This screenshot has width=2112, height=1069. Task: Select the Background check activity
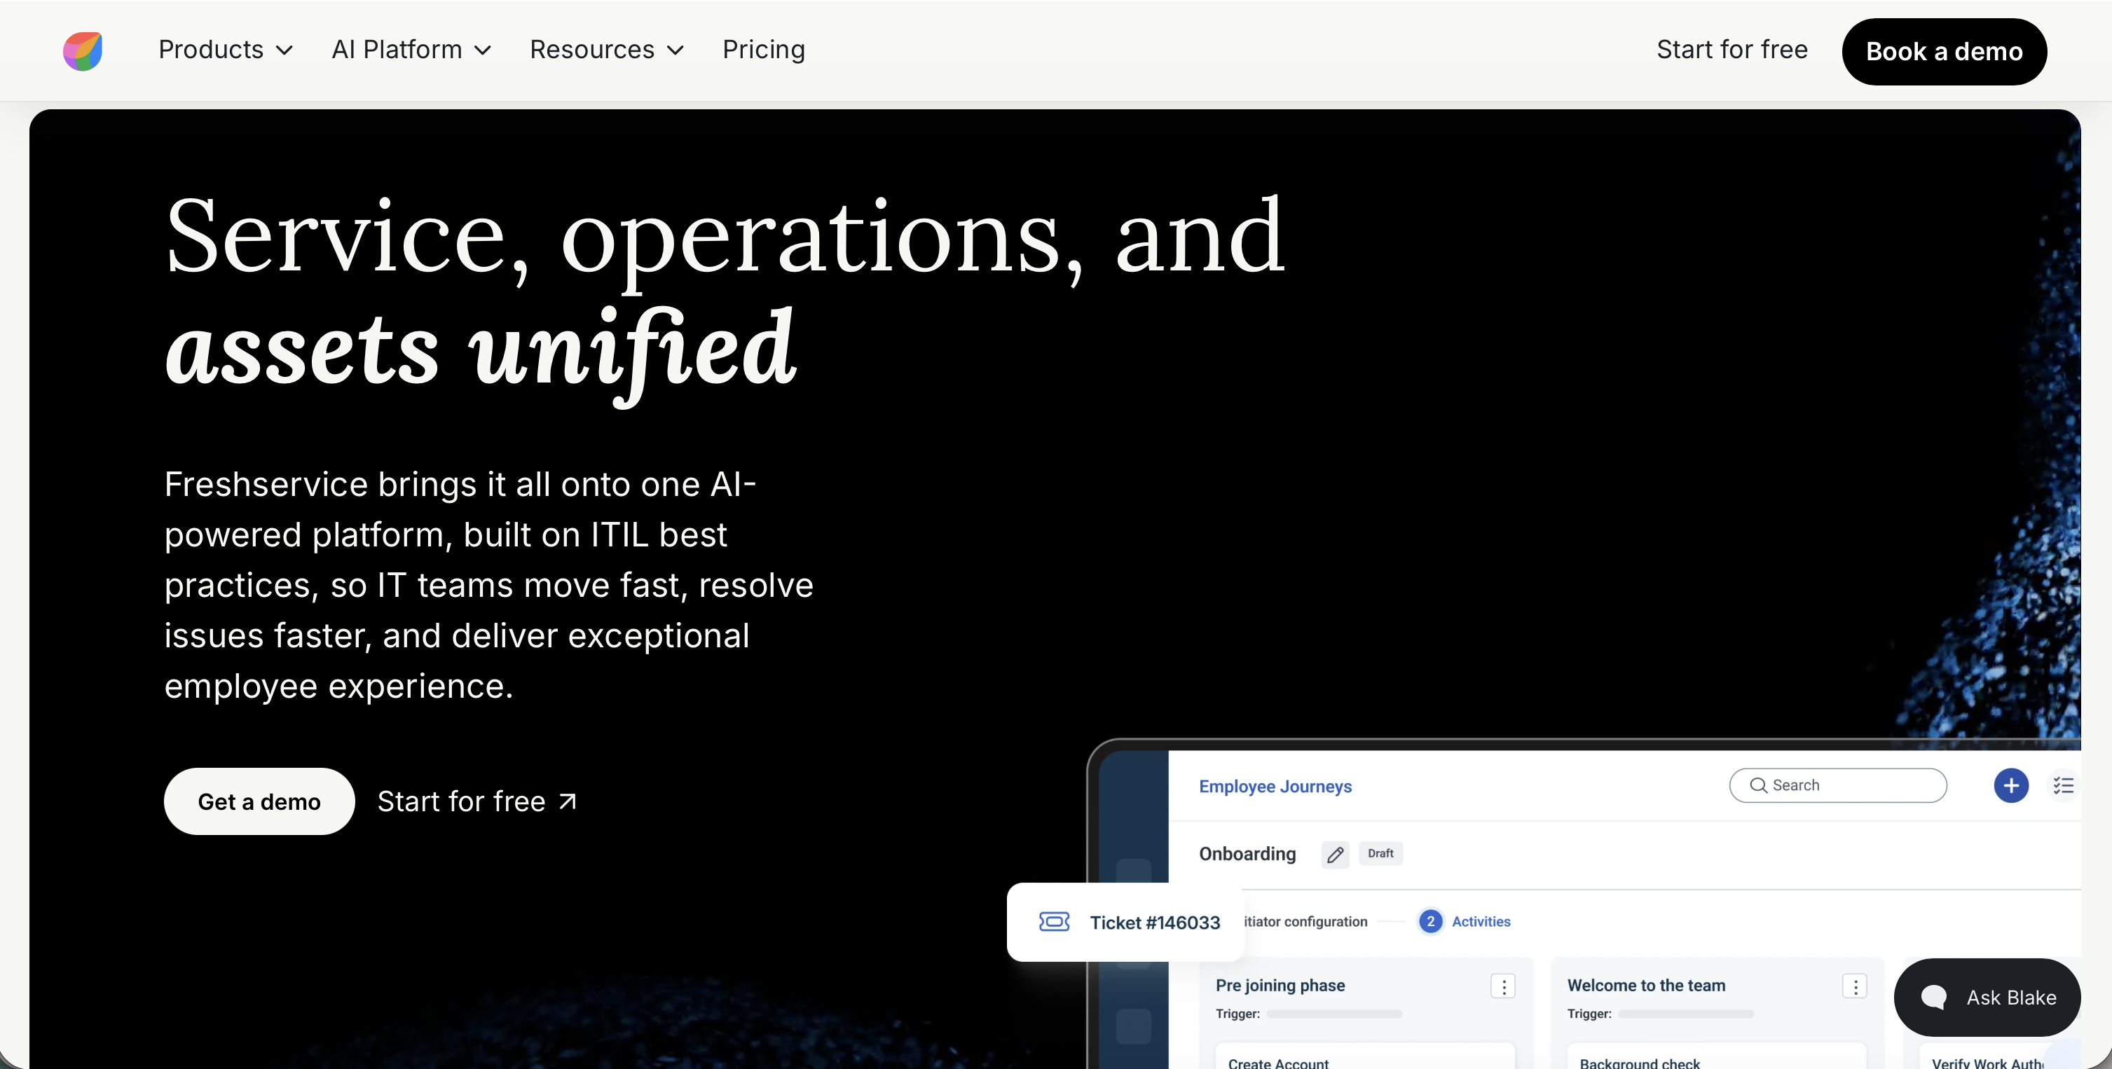1716,1056
